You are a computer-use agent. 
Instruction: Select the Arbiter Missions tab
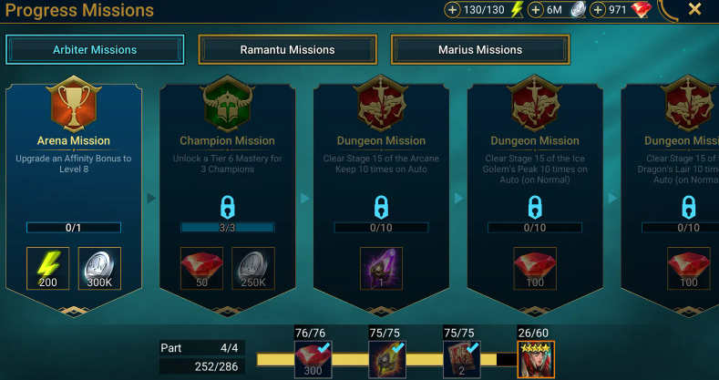(x=95, y=49)
